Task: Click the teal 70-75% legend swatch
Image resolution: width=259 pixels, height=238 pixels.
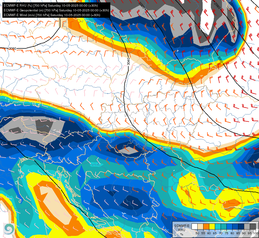Action: [x=224, y=226]
